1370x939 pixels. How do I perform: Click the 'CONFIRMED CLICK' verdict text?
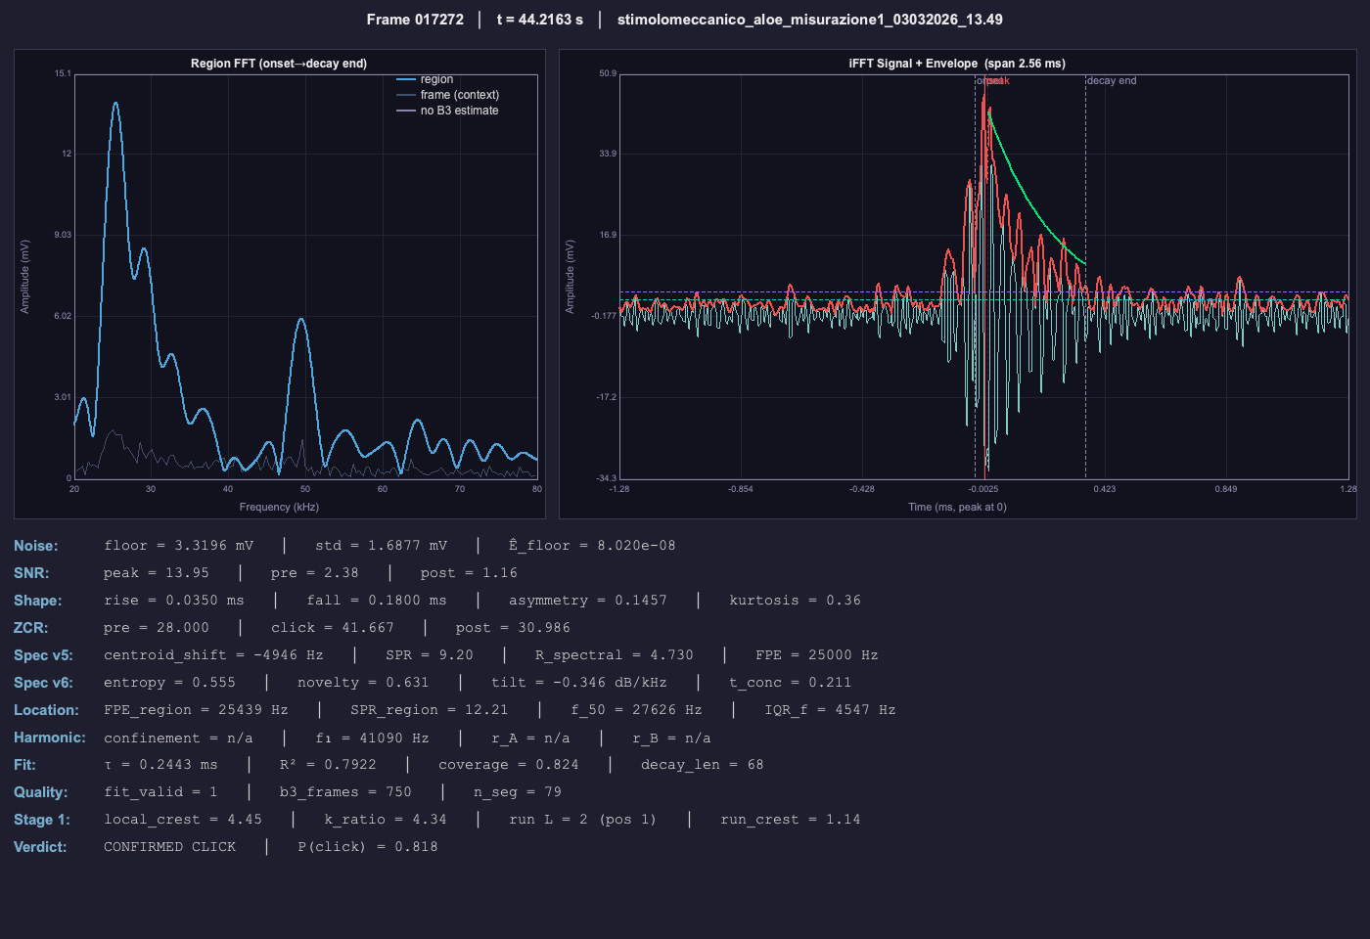click(169, 847)
